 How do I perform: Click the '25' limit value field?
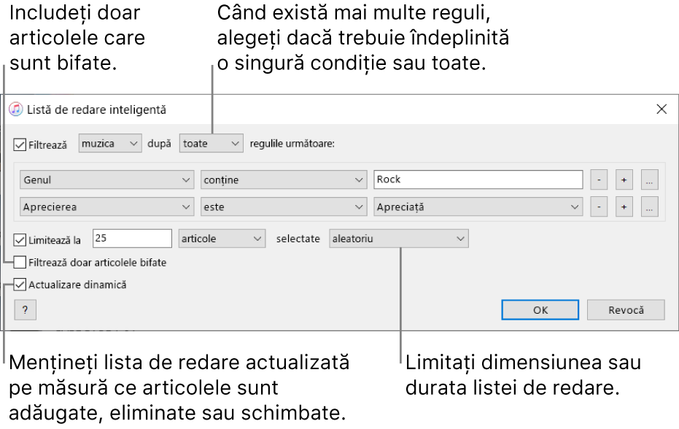tap(131, 239)
